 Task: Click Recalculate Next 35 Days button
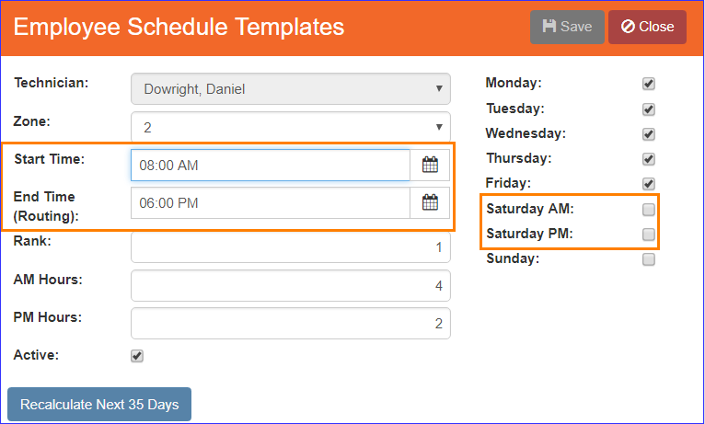click(99, 405)
